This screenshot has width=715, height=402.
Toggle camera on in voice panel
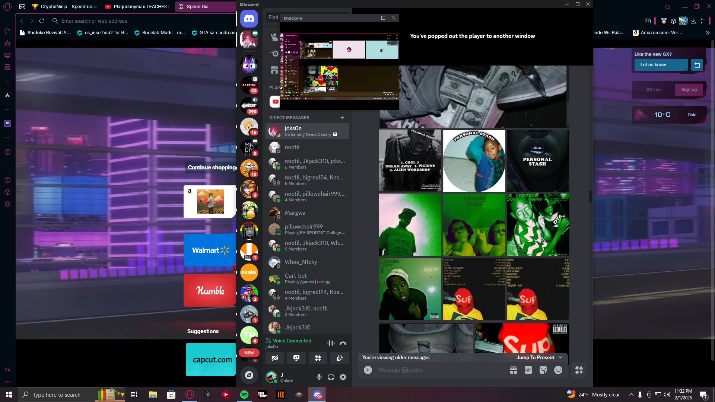(x=275, y=358)
